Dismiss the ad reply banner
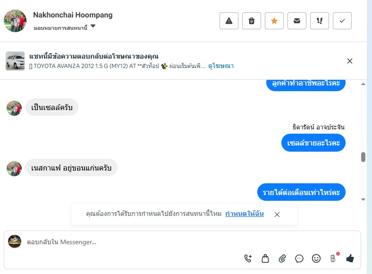The width and height of the screenshot is (372, 274). tap(350, 61)
